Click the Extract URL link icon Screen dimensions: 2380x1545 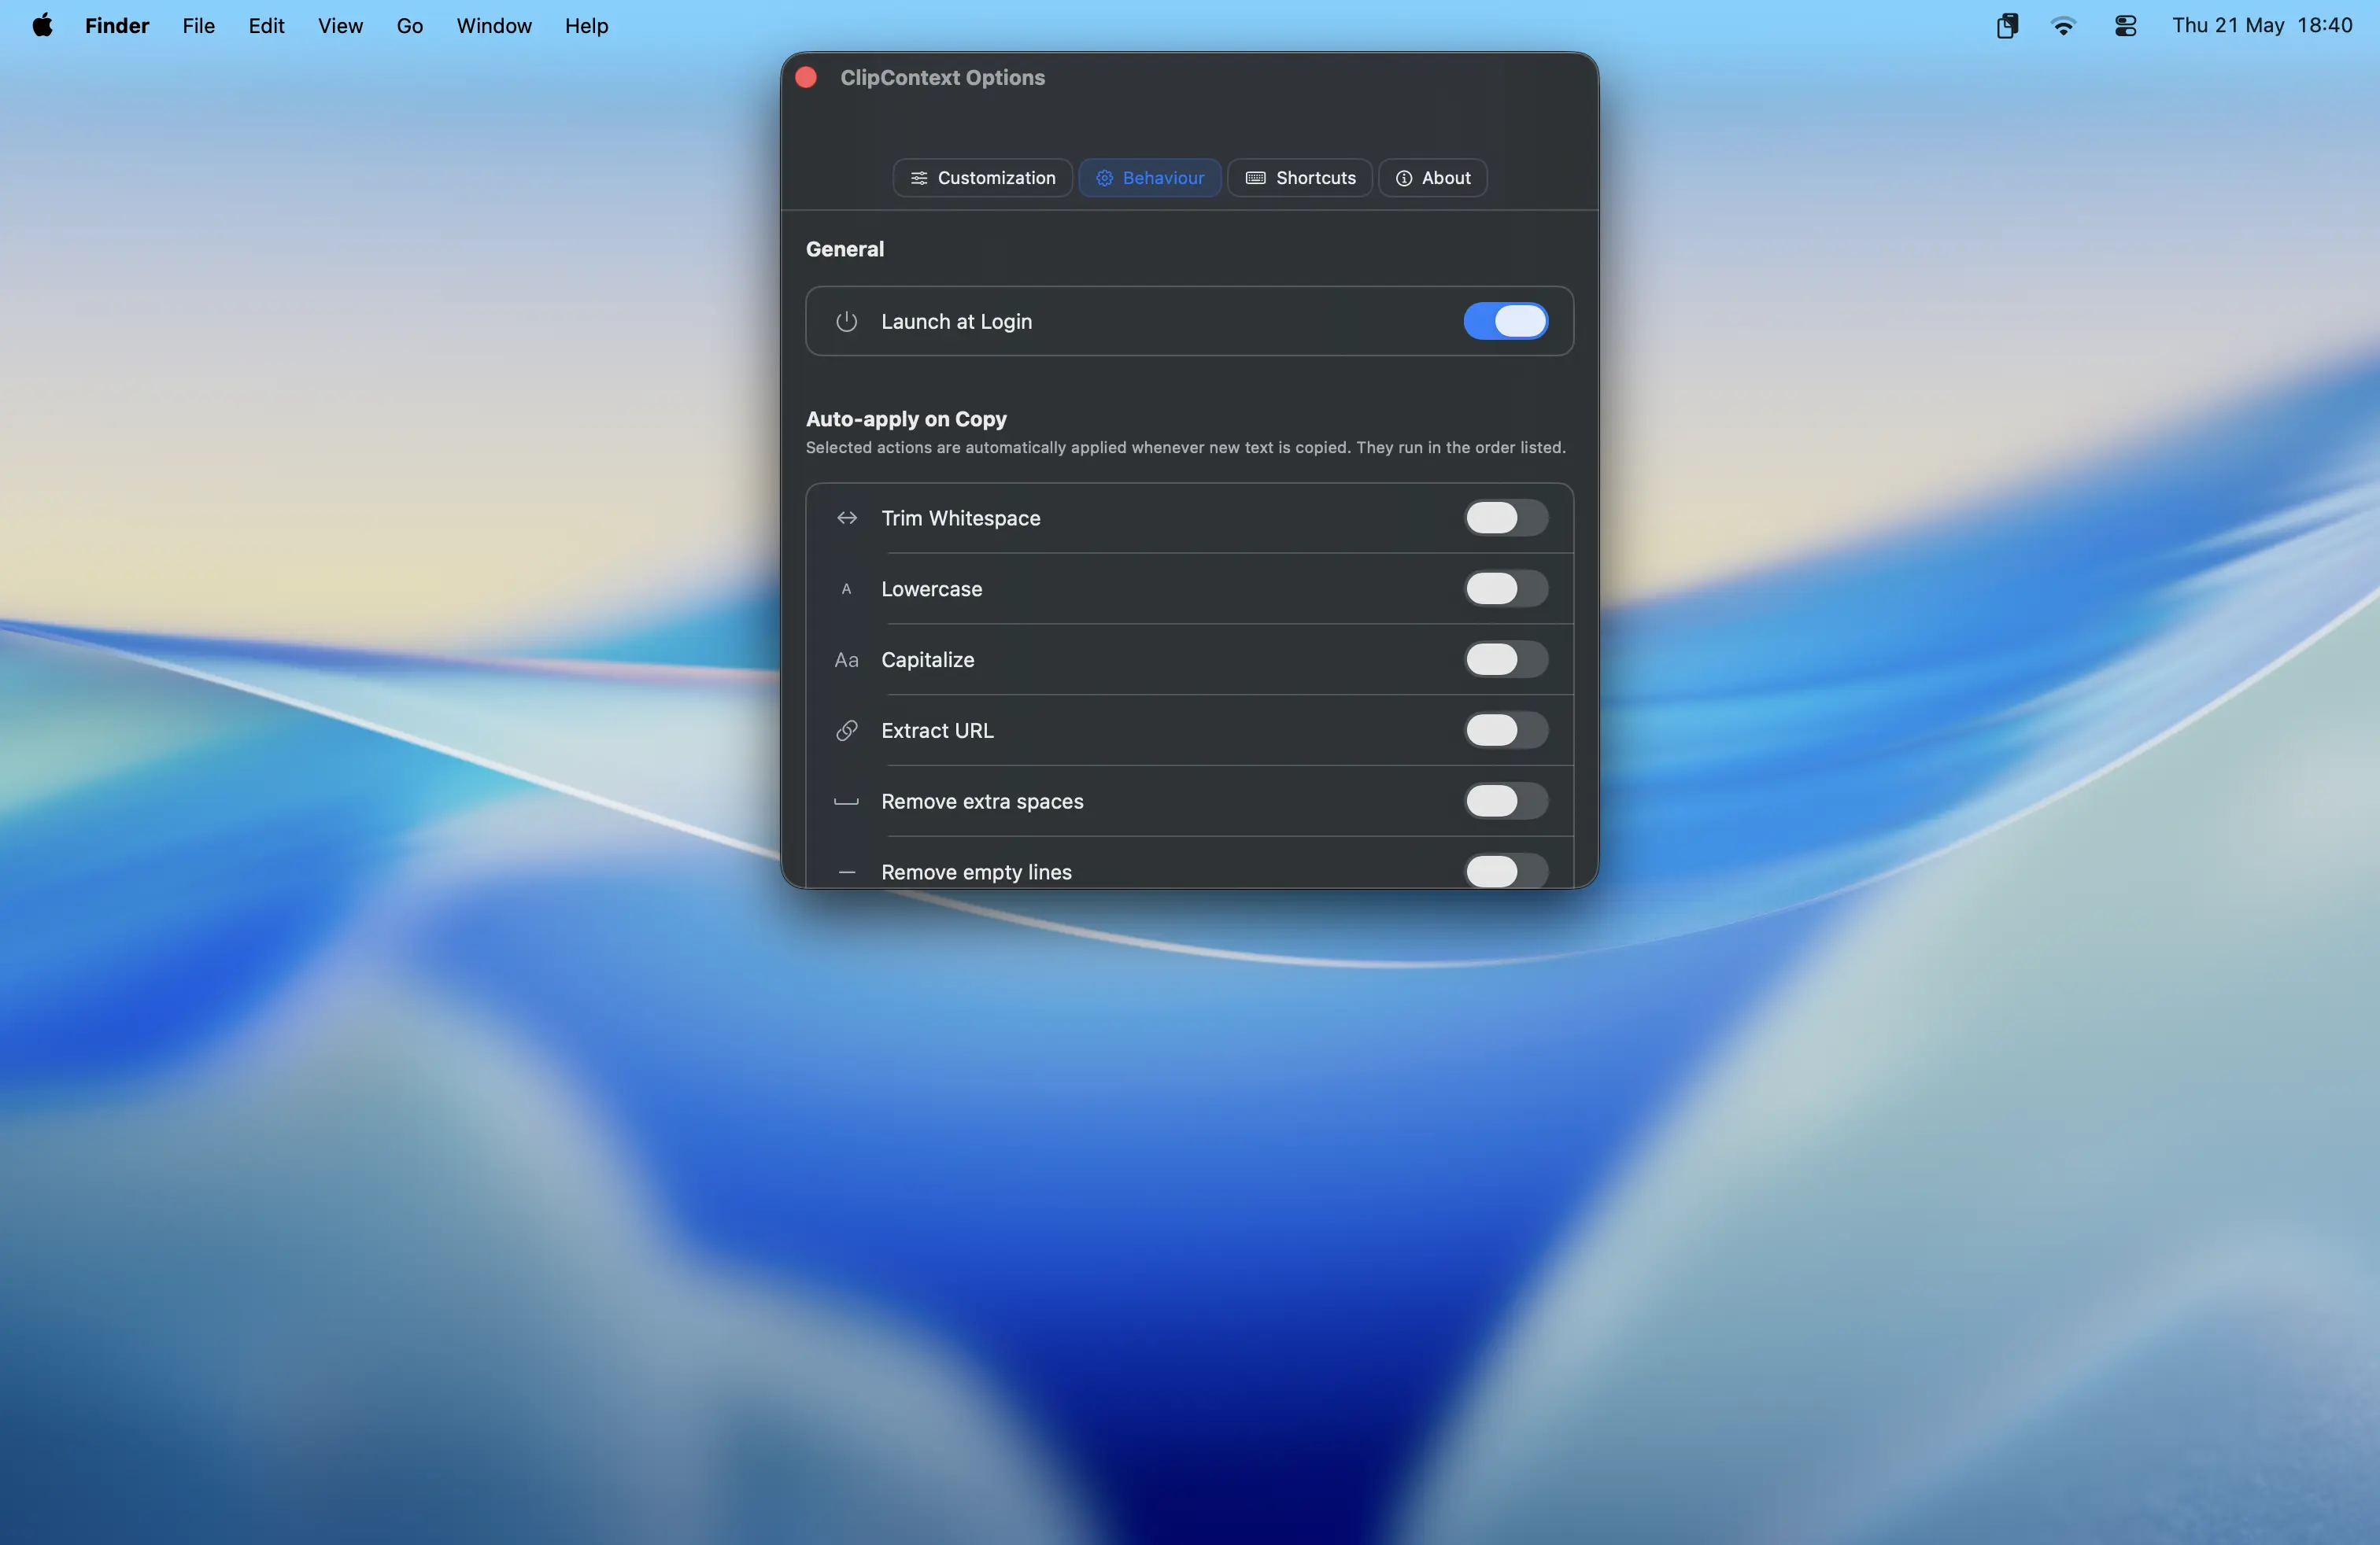[846, 731]
